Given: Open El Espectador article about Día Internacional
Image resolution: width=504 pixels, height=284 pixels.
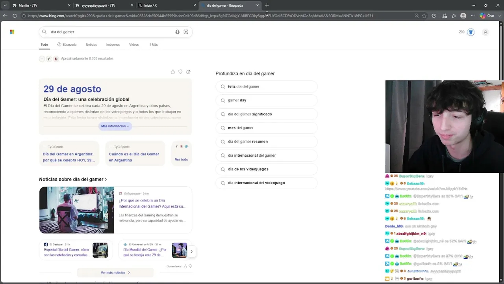Looking at the screenshot, I should (x=152, y=203).
